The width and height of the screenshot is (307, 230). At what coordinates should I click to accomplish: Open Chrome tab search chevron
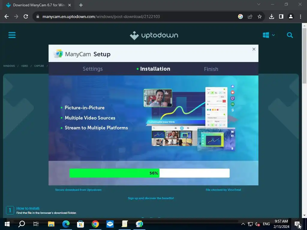[259, 4]
